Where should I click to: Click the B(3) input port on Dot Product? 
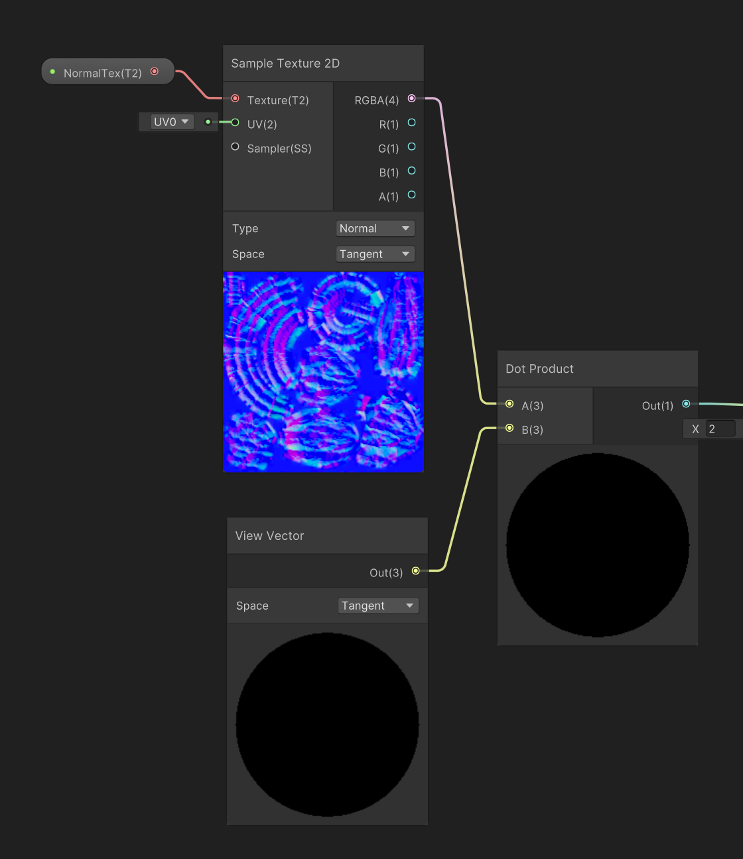coord(509,428)
